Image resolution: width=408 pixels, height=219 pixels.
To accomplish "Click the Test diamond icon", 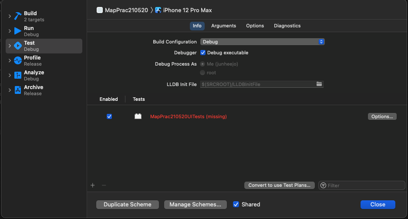I will click(x=18, y=46).
